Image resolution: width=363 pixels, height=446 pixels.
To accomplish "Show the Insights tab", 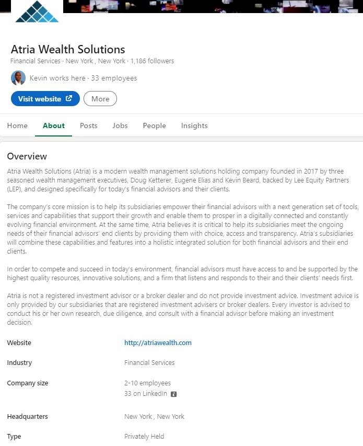I will point(194,125).
